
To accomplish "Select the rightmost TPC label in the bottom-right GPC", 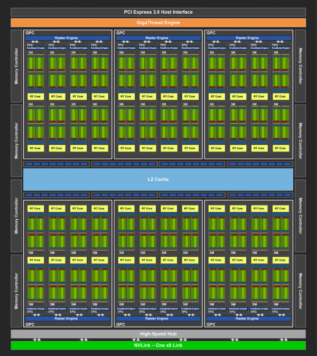I will coord(275,312).
